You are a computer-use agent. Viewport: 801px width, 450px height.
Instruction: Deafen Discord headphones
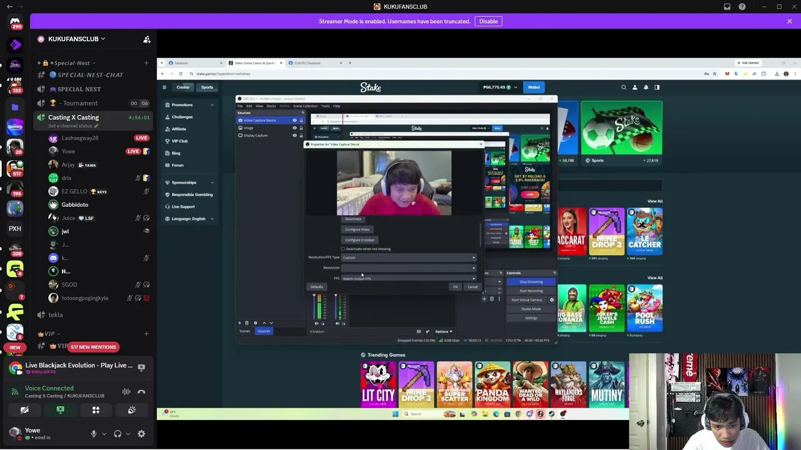pos(117,434)
